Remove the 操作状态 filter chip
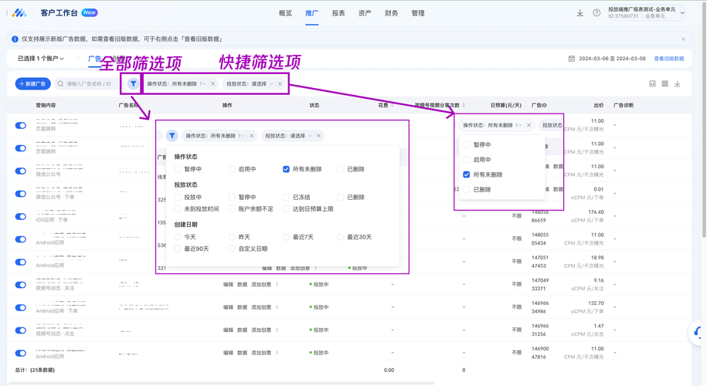Viewport: 707px width, 386px height. [212, 84]
